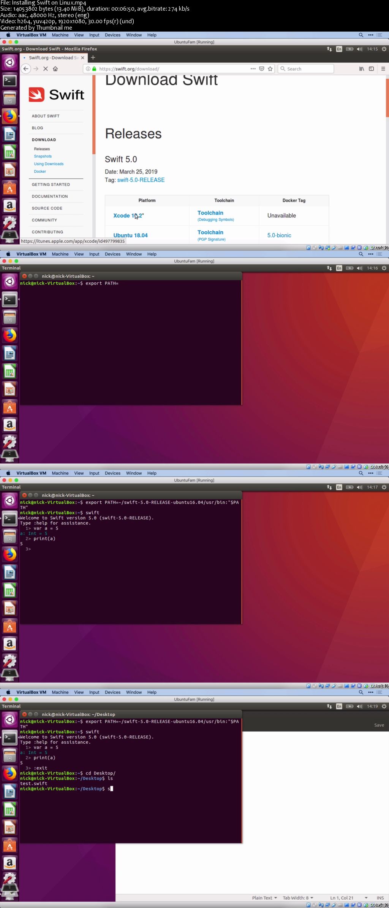This screenshot has width=389, height=908.
Task: Click the swift-5.0-RELEASE tag link
Action: point(141,180)
